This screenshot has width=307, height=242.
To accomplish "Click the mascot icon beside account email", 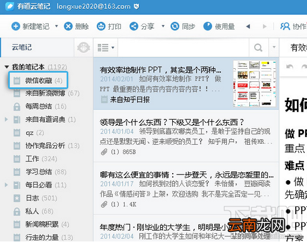I will 137,7.
